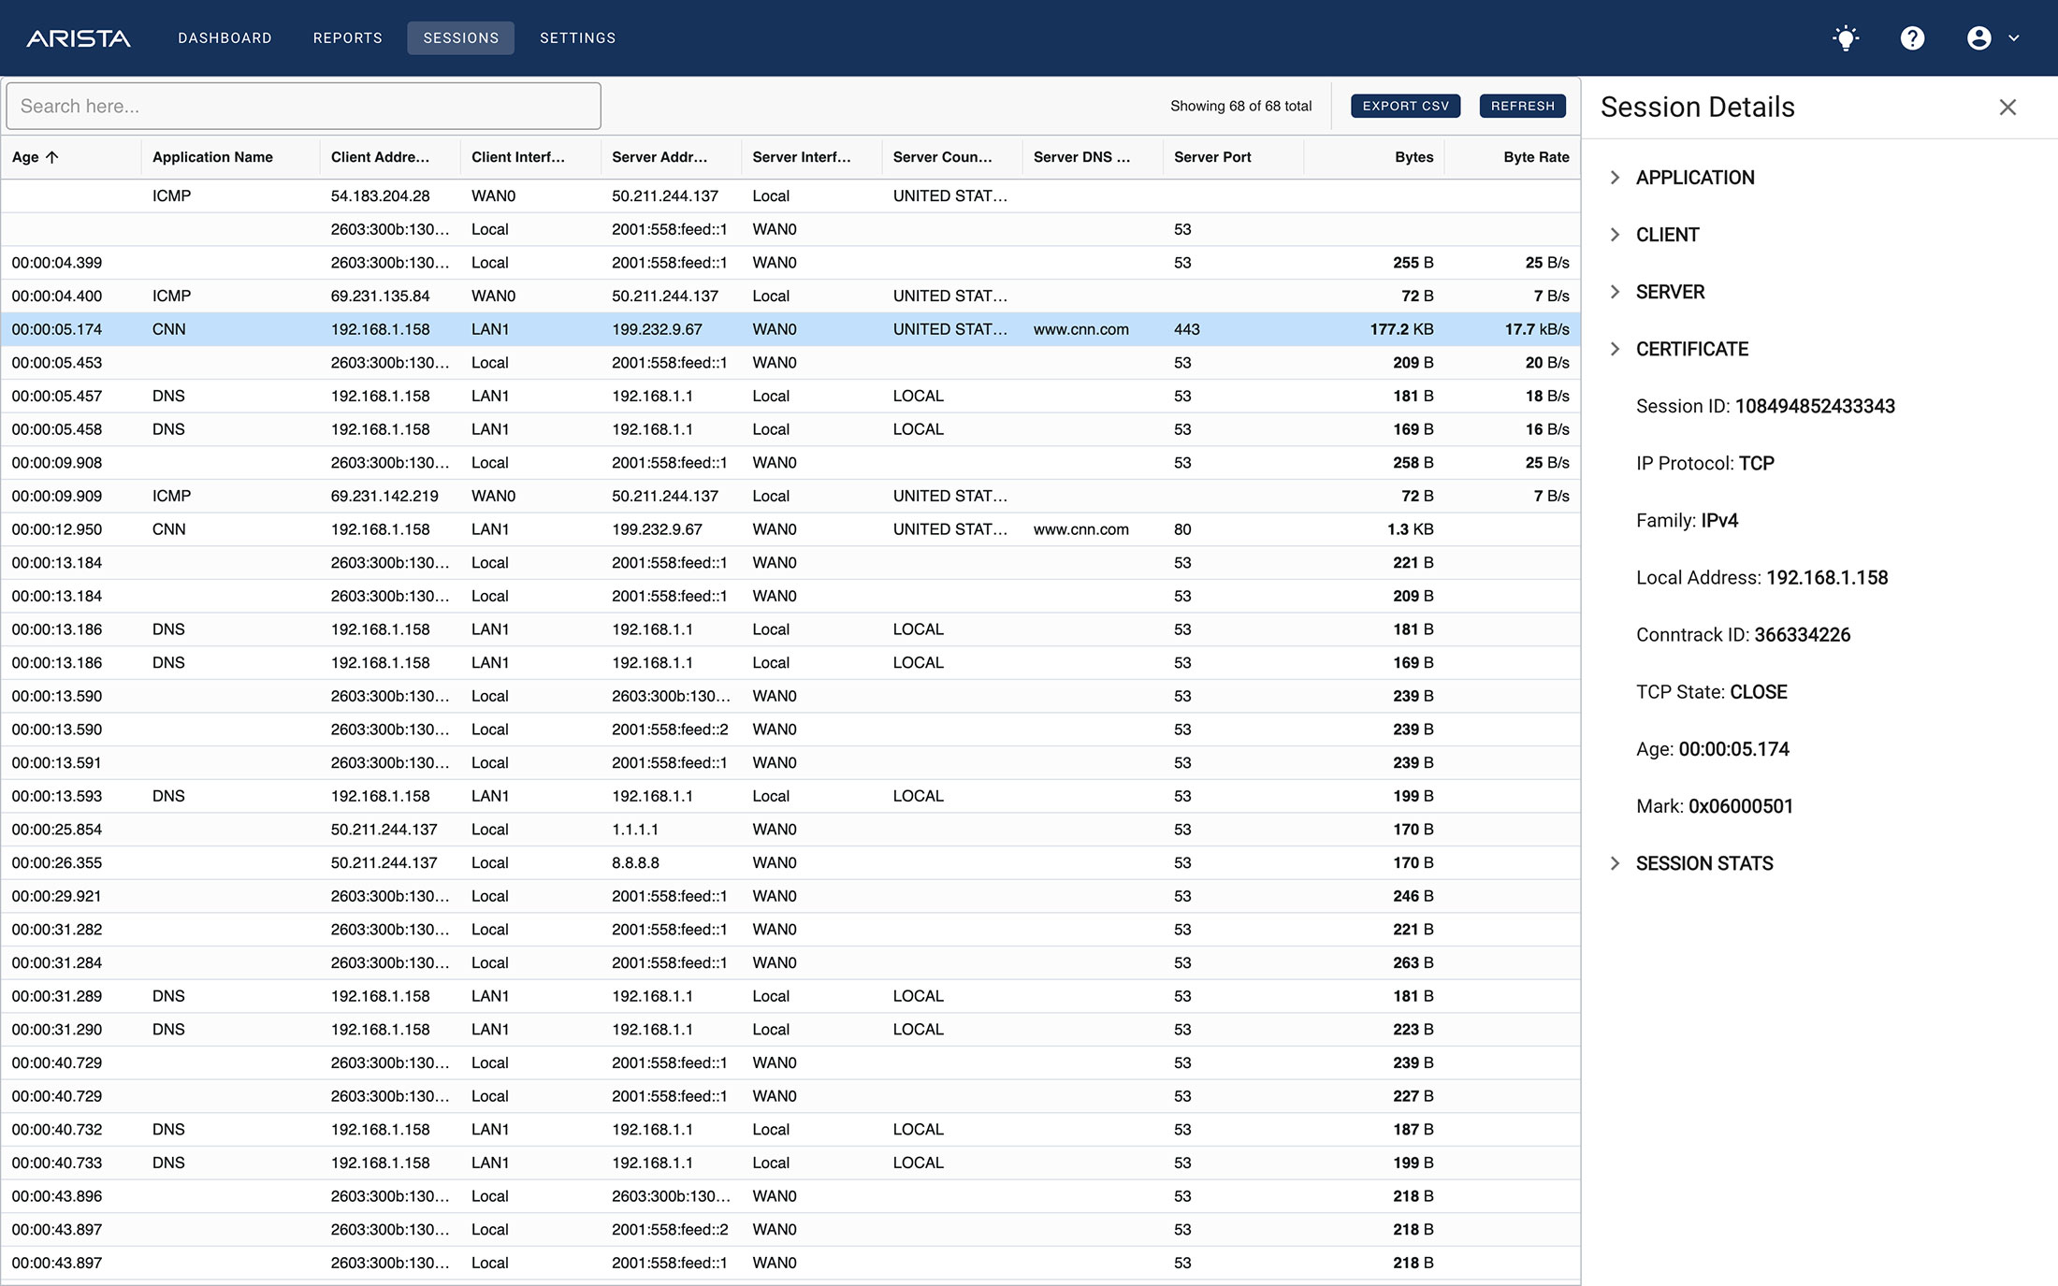This screenshot has width=2058, height=1286.
Task: Refresh the sessions list
Action: pyautogui.click(x=1522, y=106)
